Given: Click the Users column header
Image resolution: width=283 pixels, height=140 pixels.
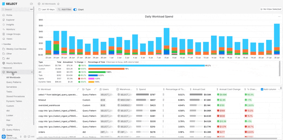Looking at the screenshot, I should click(x=104, y=89).
